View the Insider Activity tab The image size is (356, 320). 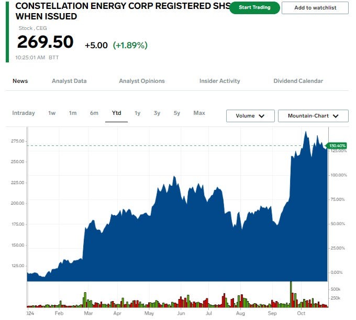point(219,81)
